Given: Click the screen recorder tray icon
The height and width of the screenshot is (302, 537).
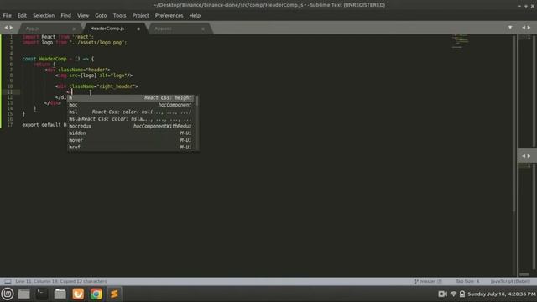Looking at the screenshot, I should click(x=442, y=294).
